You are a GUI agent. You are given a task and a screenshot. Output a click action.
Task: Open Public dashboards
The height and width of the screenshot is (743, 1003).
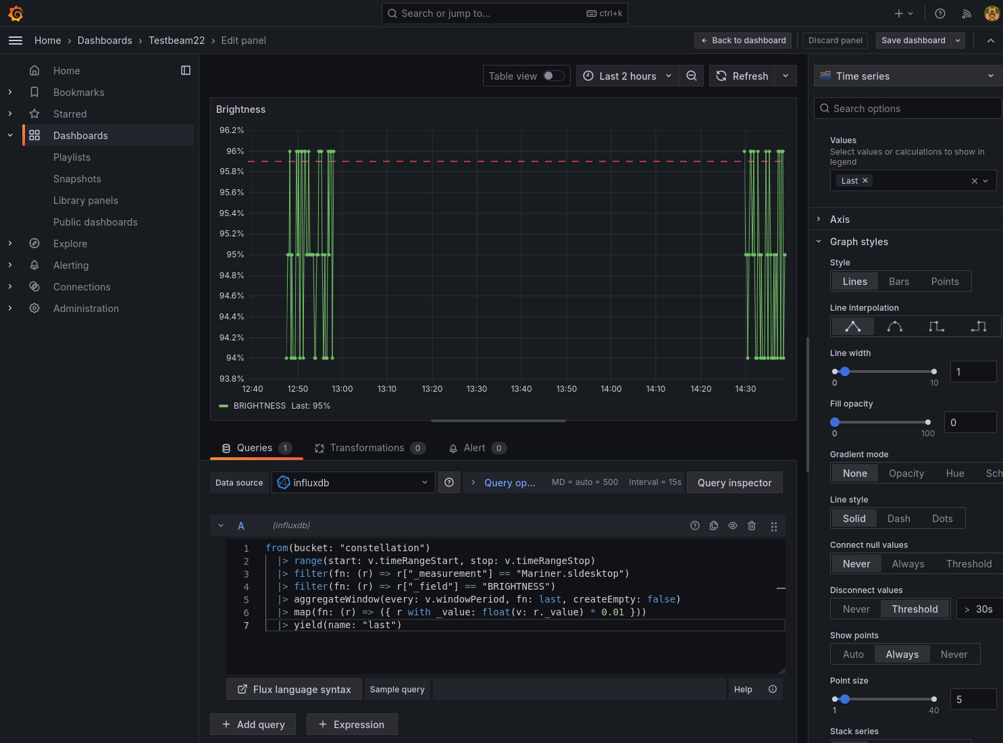[95, 222]
